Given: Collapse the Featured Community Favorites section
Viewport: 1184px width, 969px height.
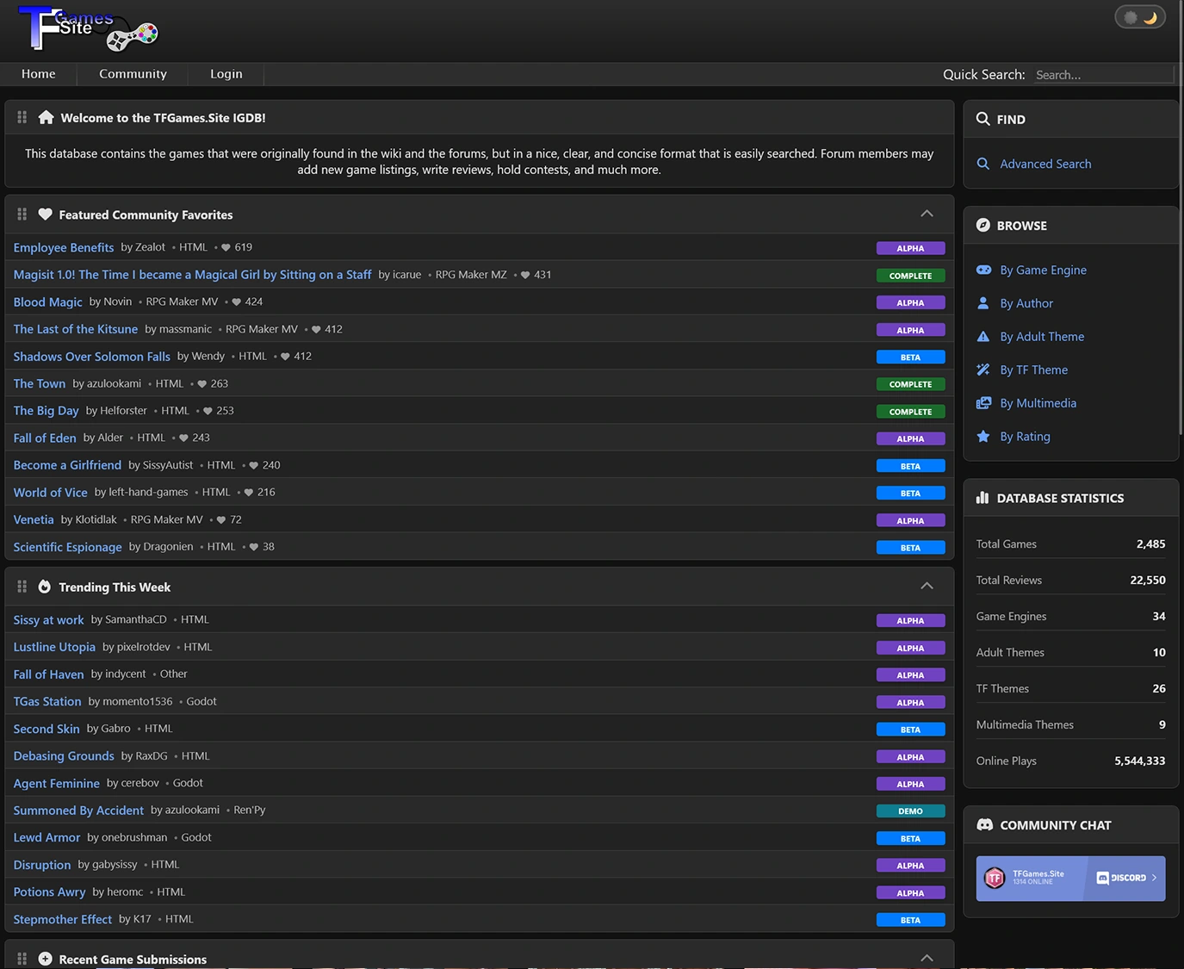Looking at the screenshot, I should pos(927,214).
